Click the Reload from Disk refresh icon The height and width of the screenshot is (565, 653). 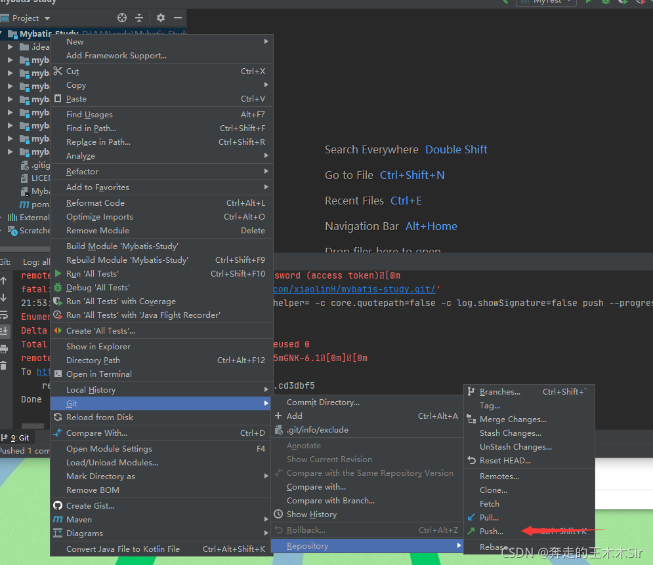[58, 417]
